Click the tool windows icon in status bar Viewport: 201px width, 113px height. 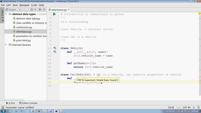3,107
